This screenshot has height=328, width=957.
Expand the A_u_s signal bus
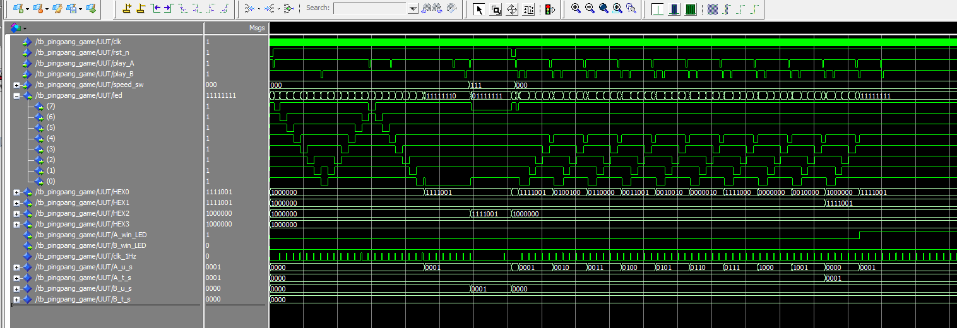(x=16, y=267)
